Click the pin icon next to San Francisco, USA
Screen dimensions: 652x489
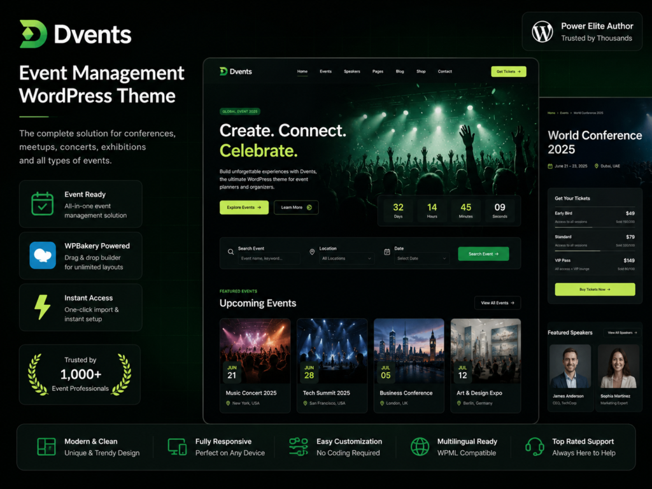click(305, 403)
